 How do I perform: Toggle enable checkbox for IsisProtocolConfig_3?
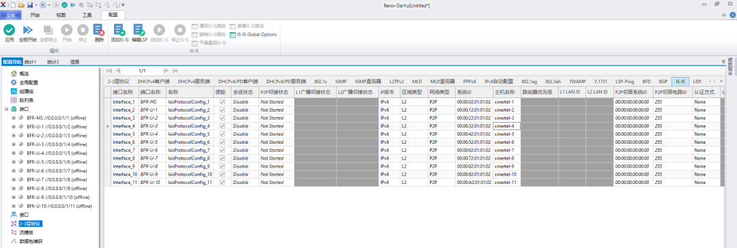222,118
